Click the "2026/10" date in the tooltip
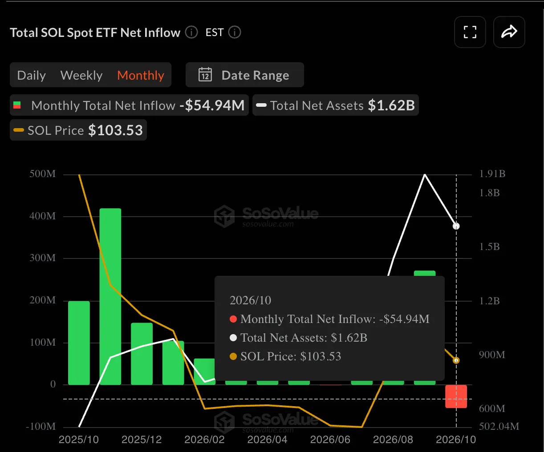Image resolution: width=544 pixels, height=452 pixels. [x=250, y=300]
